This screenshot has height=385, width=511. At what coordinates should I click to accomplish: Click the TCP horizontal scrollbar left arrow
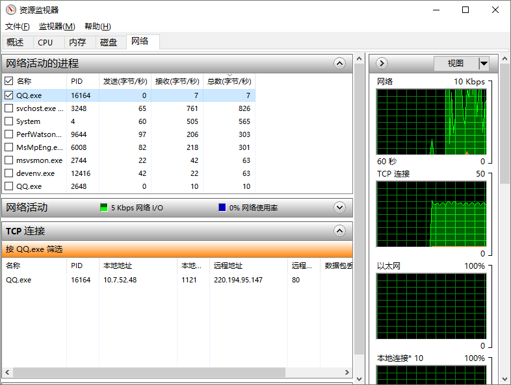pos(7,372)
